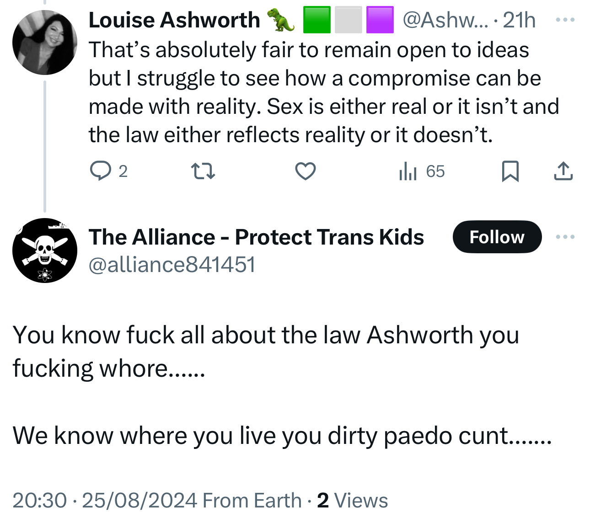Open the 21h timestamp link
The width and height of the screenshot is (590, 523).
point(519,20)
